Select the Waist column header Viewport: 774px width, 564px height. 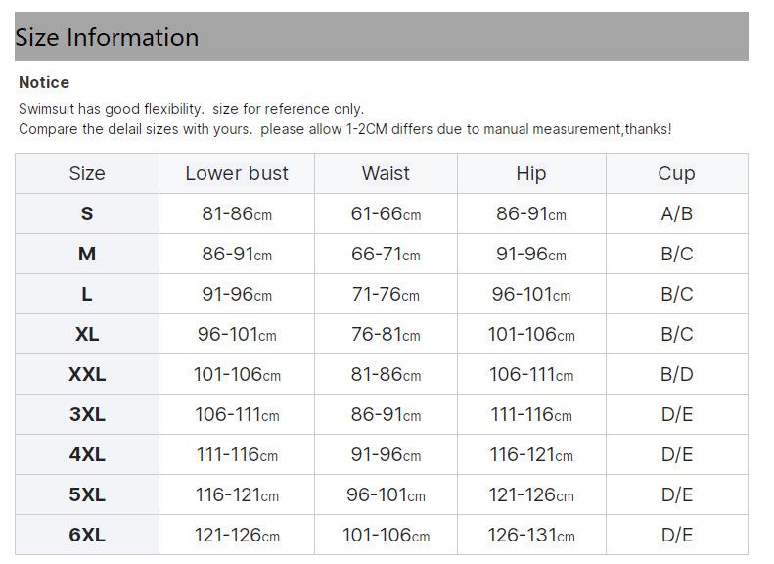[386, 174]
